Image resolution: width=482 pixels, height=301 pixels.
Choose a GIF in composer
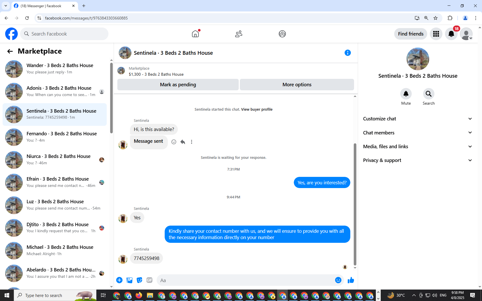149,280
